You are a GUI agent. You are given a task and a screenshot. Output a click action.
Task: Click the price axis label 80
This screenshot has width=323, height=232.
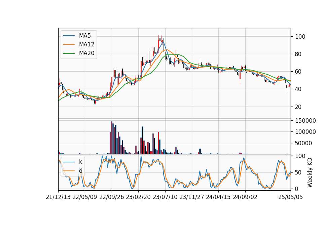click(298, 54)
